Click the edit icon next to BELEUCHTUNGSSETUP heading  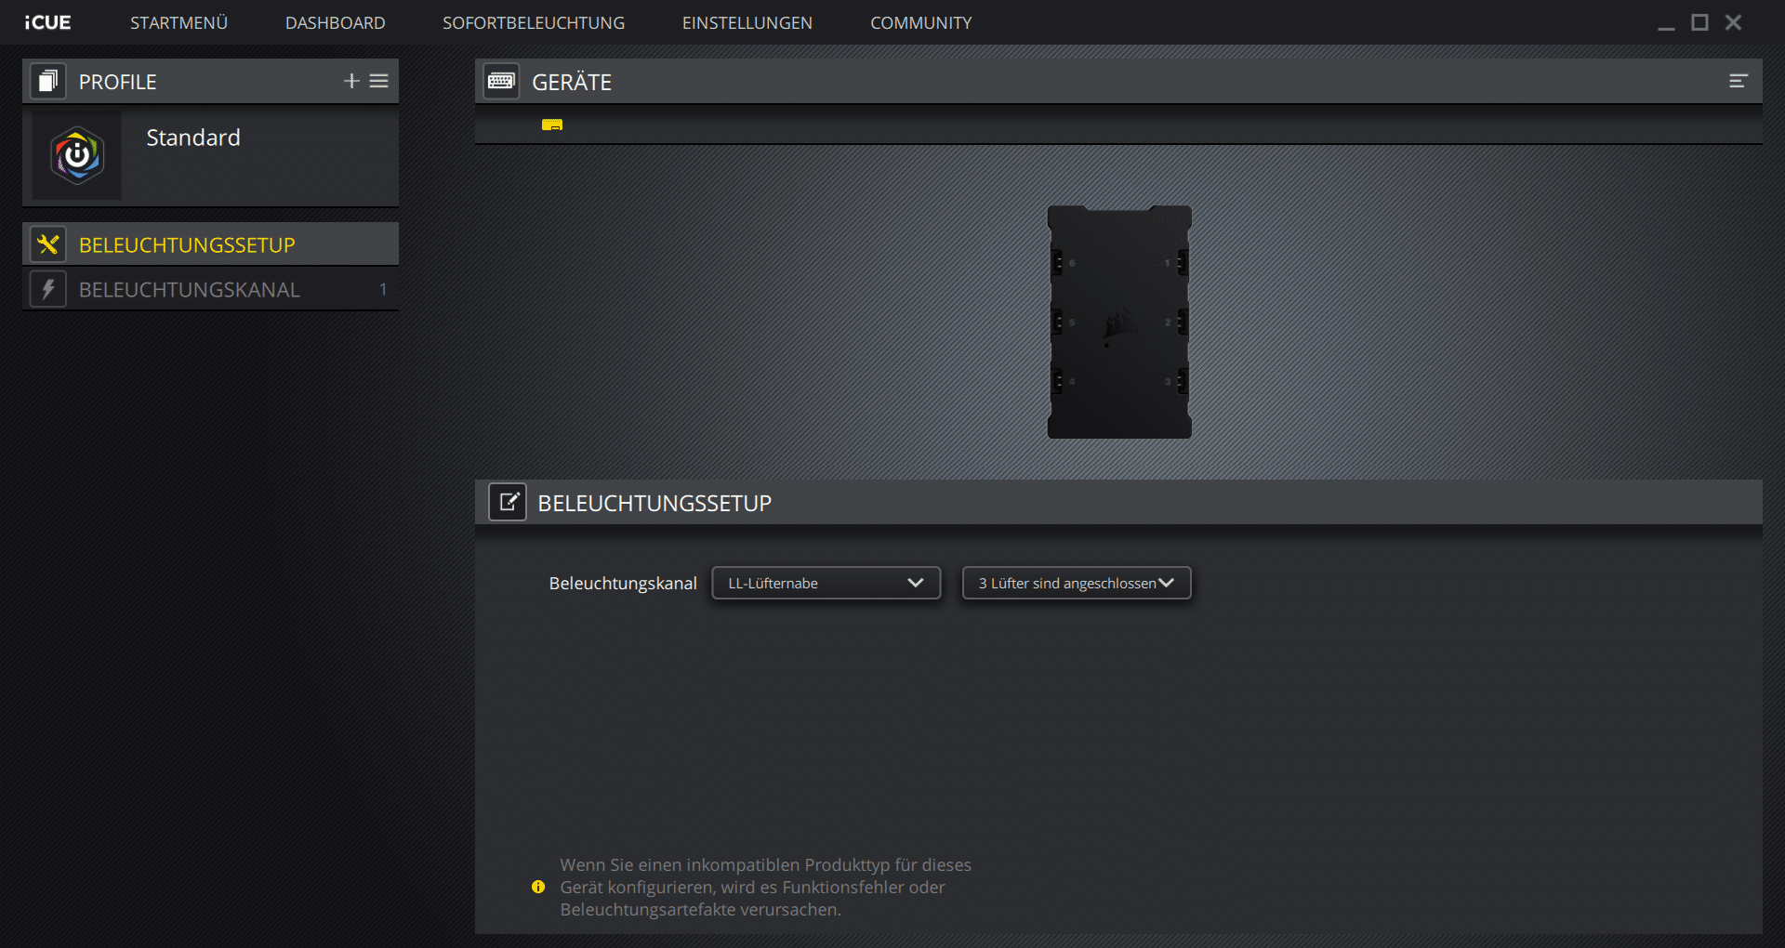point(508,503)
